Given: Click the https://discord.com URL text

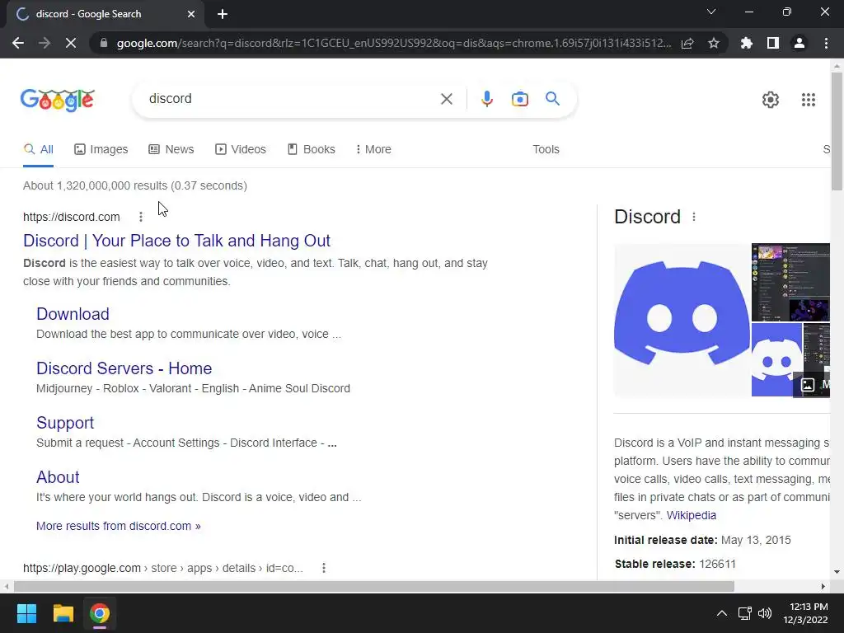Looking at the screenshot, I should 71,217.
